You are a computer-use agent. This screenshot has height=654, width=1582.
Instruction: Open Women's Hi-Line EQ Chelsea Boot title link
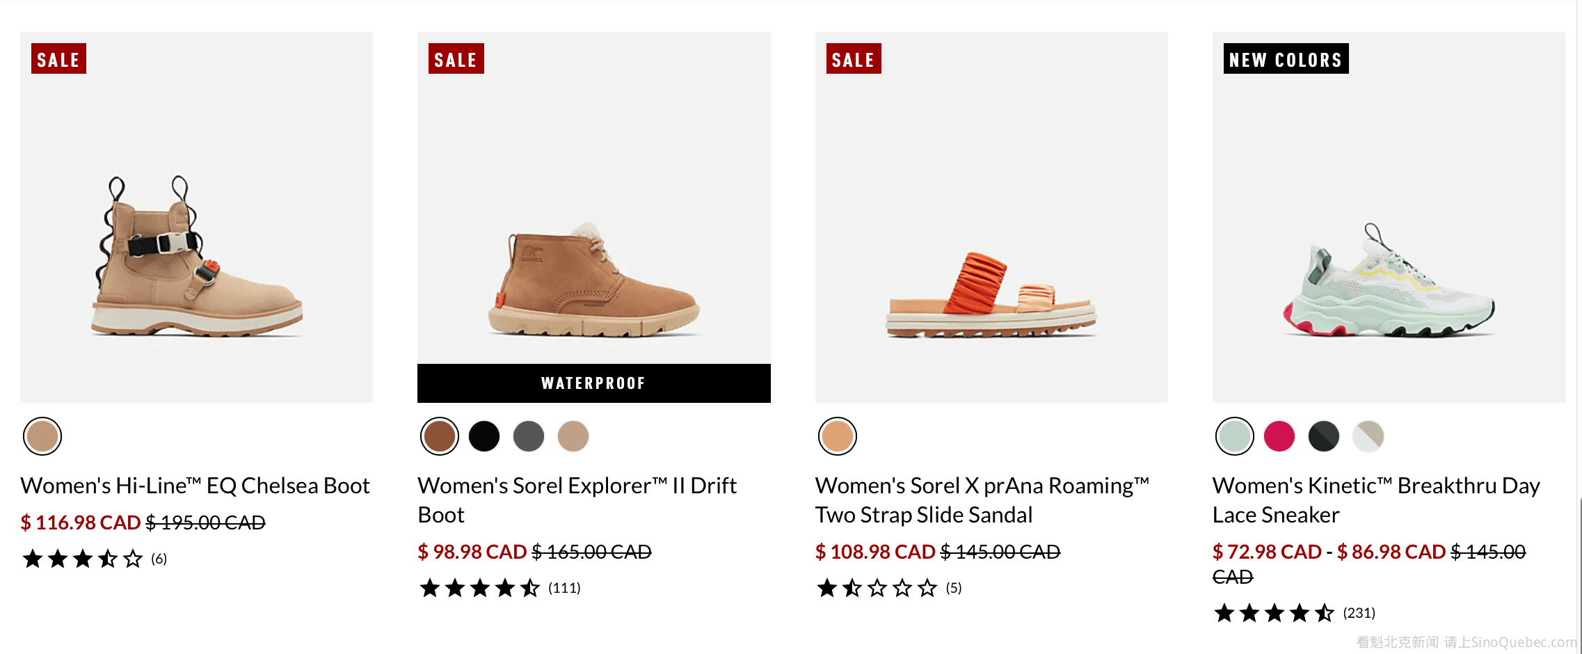click(x=195, y=486)
